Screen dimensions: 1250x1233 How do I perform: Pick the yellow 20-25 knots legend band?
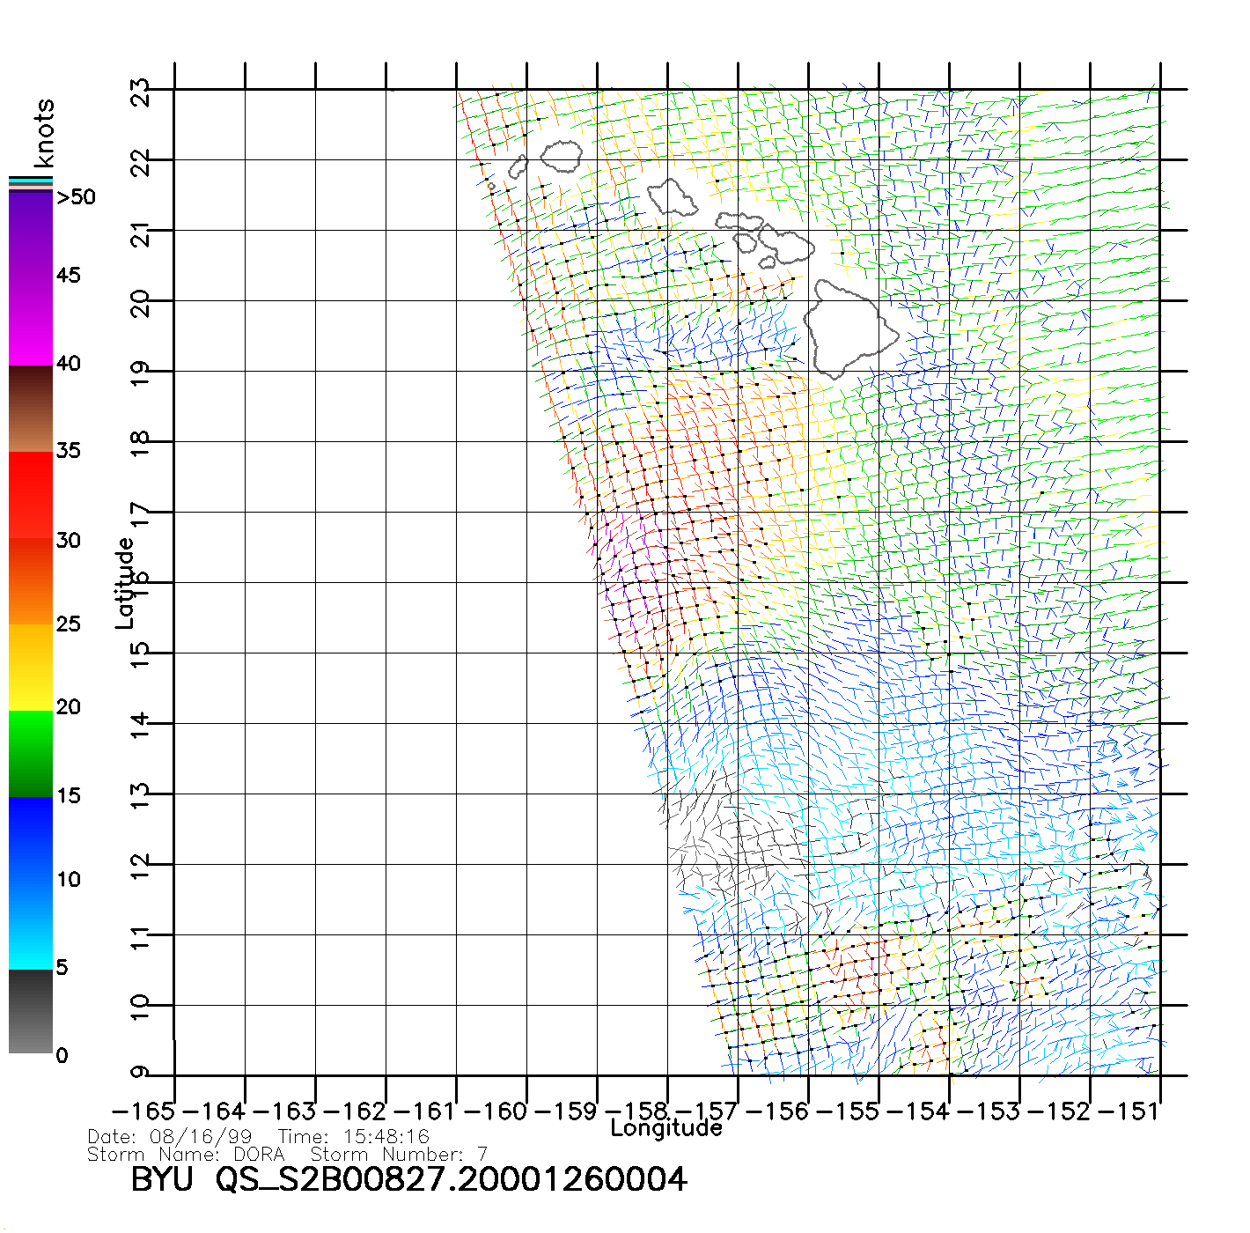pyautogui.click(x=31, y=667)
